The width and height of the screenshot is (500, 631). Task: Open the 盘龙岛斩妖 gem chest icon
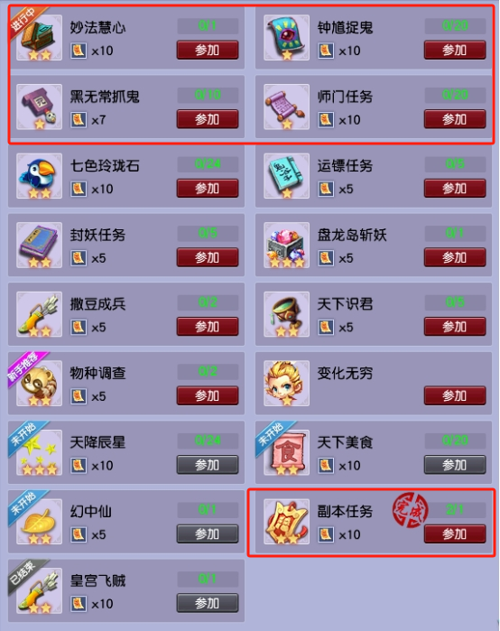(286, 245)
